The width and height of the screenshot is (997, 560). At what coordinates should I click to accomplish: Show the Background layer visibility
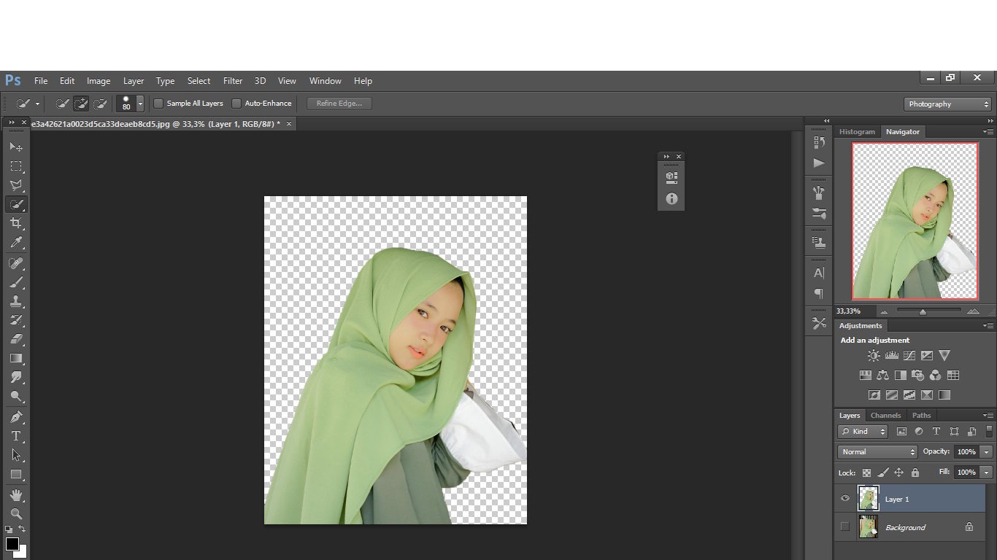pyautogui.click(x=845, y=526)
